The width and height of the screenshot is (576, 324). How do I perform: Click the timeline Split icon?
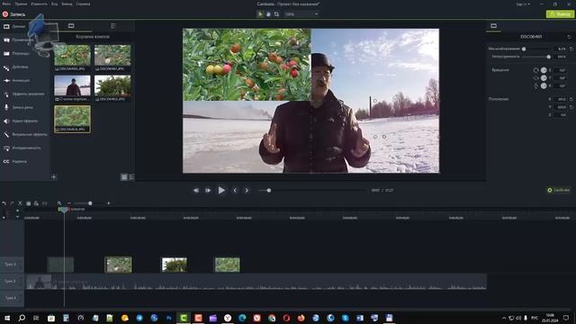44,203
